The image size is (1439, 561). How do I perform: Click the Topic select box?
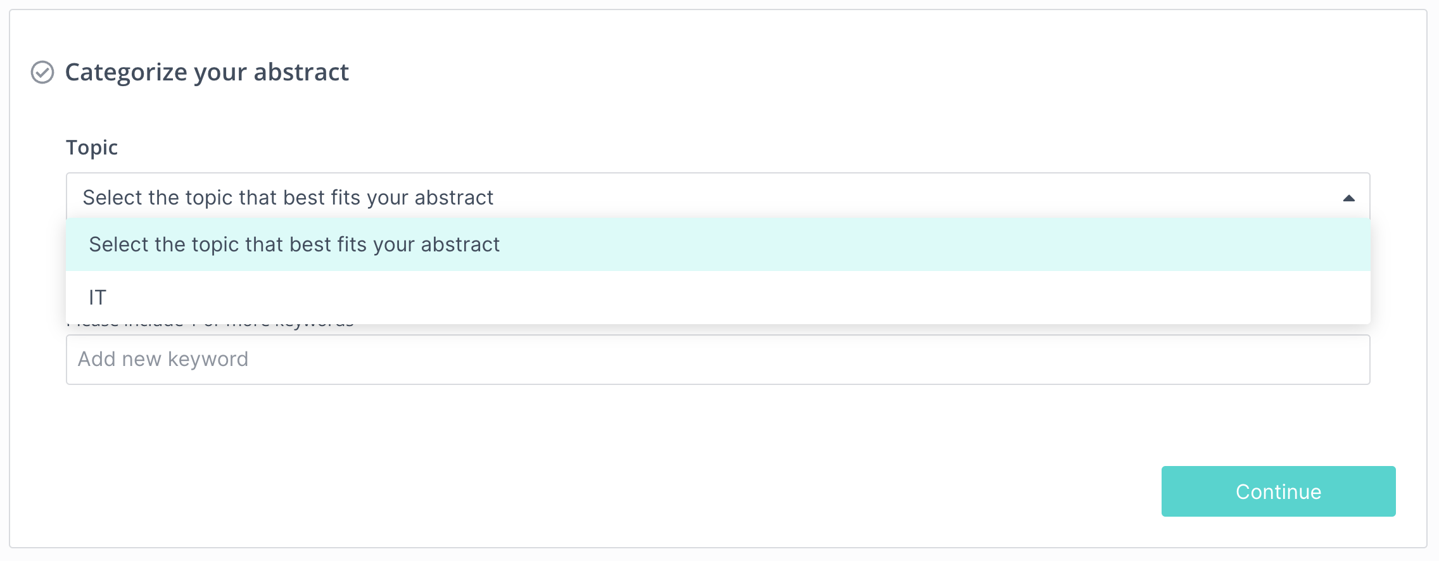[718, 196]
